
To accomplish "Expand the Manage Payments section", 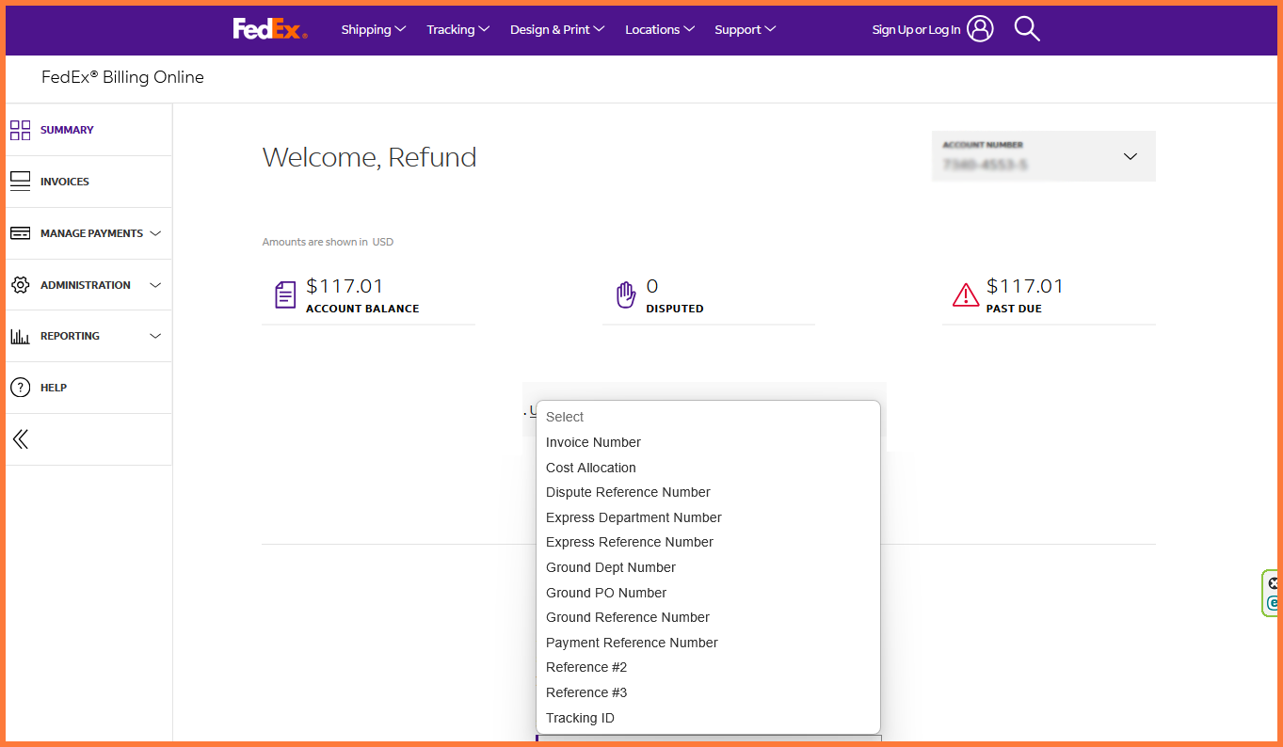I will 155,233.
